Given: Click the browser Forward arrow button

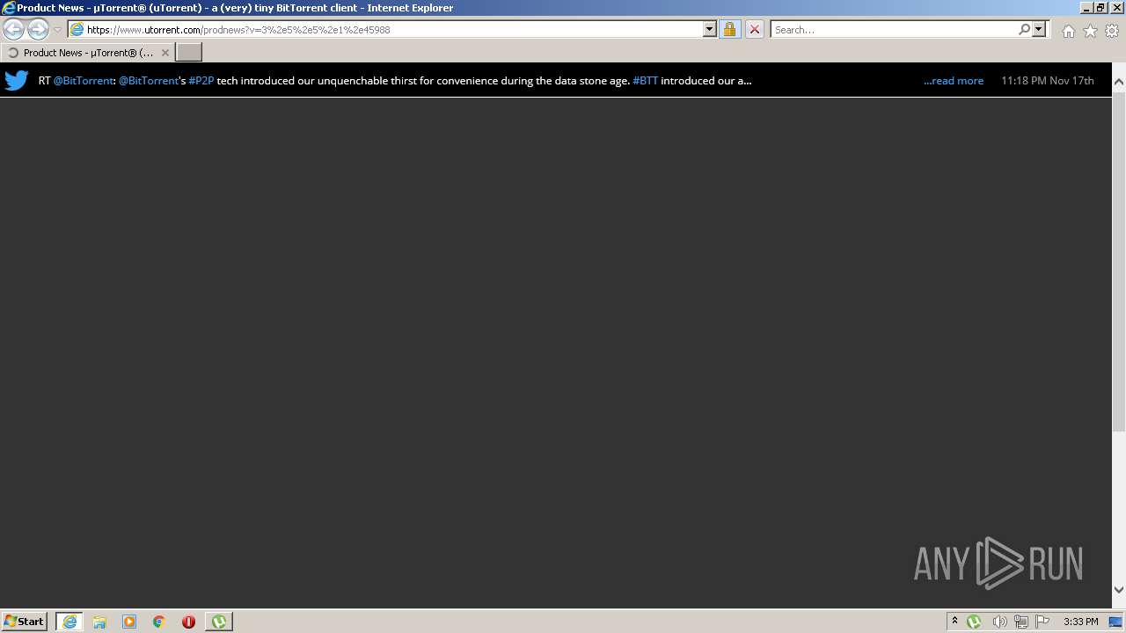Looking at the screenshot, I should (x=38, y=29).
